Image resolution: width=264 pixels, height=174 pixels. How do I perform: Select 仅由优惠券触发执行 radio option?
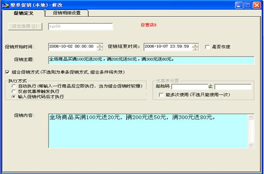[13, 91]
